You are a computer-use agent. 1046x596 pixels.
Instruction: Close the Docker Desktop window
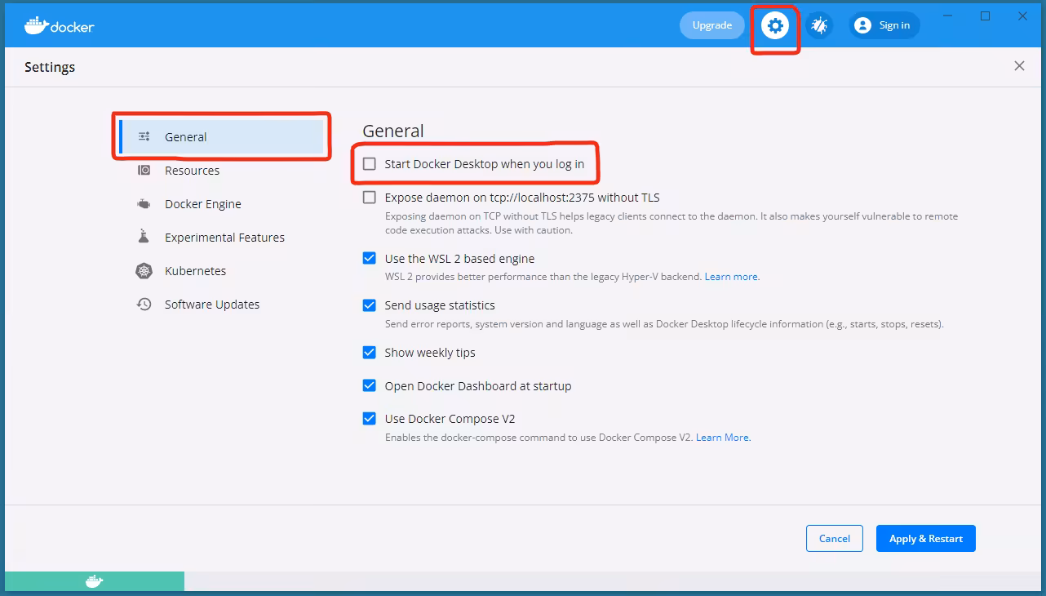pos(1023,16)
